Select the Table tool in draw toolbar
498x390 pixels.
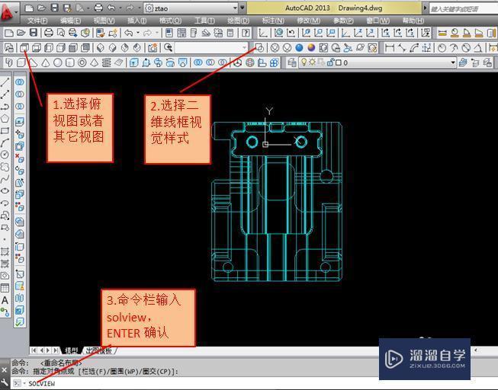click(x=5, y=288)
